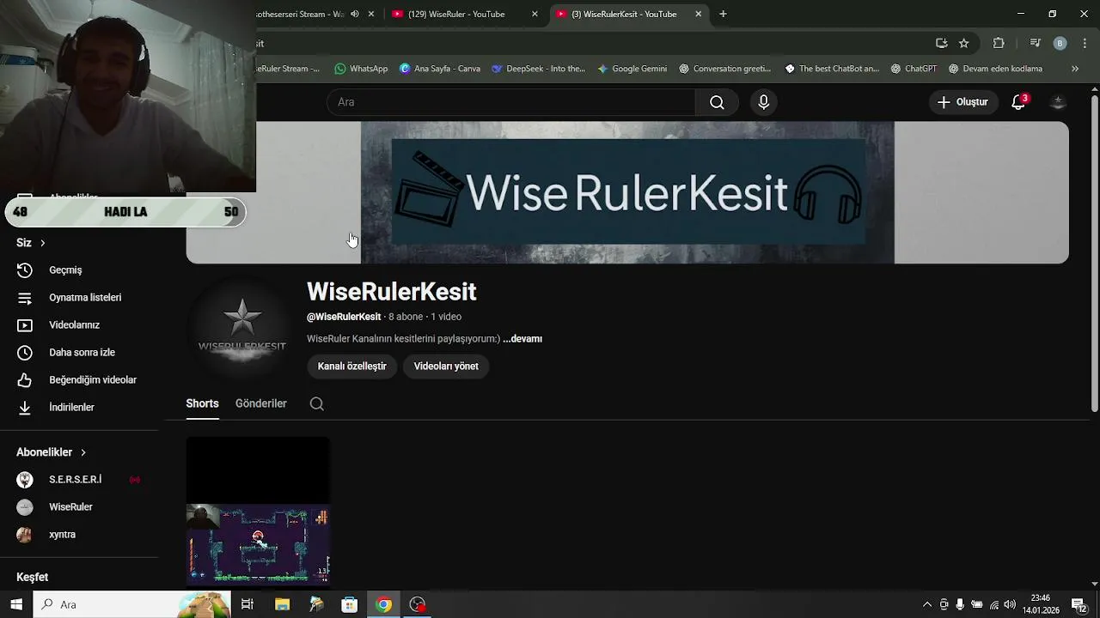Open the Ana Sayfa - Canva bookmark
The height and width of the screenshot is (618, 1100).
pyautogui.click(x=440, y=69)
